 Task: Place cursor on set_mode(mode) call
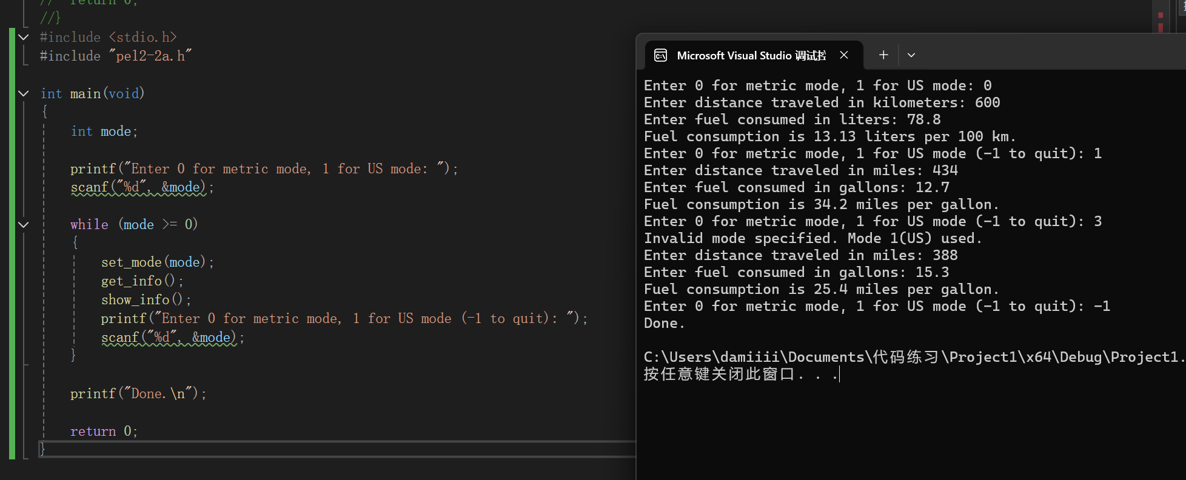coord(157,262)
